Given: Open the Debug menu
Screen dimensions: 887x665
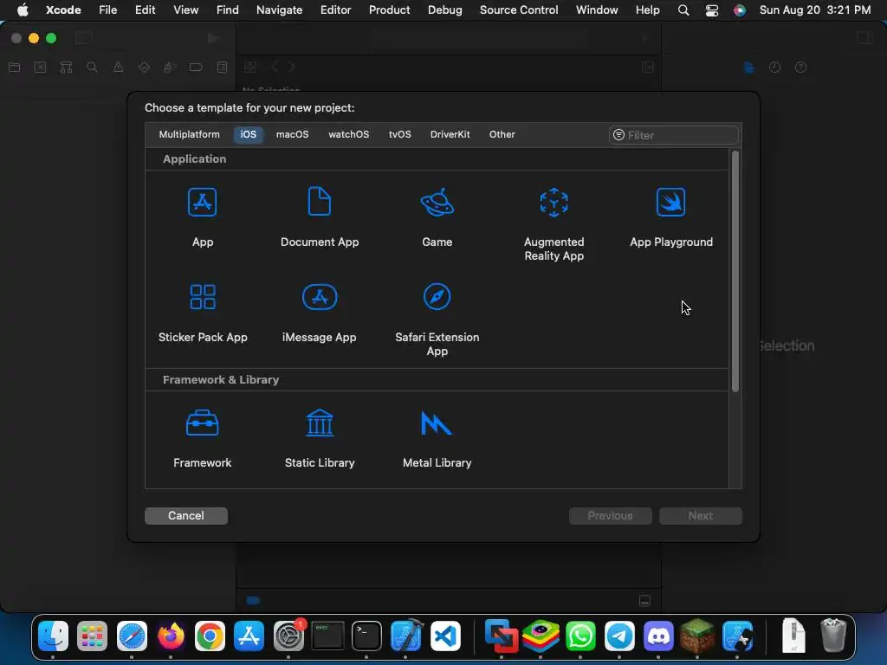Looking at the screenshot, I should 444,10.
